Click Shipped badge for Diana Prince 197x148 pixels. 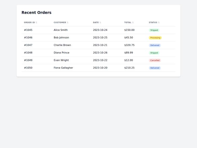[154, 53]
